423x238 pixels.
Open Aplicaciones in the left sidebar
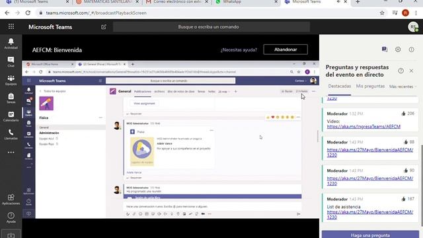click(11, 200)
